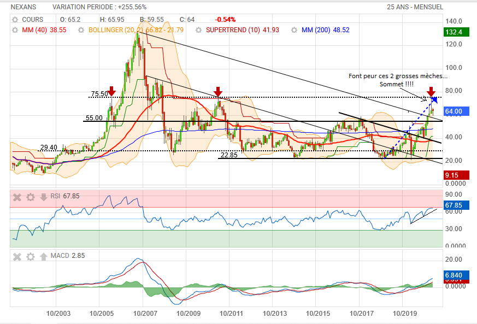Click the red -0.54% change value
This screenshot has height=324, width=477.
pos(226,20)
